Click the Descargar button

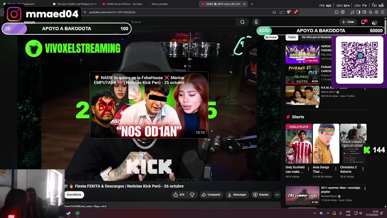[x=237, y=195]
